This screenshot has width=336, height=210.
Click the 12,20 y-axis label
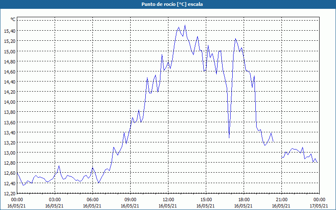tap(10, 194)
